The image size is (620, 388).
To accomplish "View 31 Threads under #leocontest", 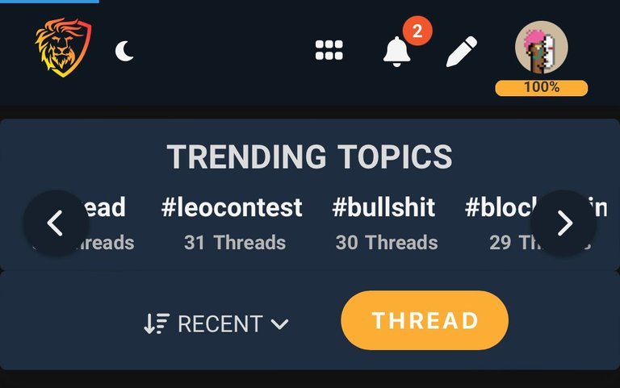I will pyautogui.click(x=235, y=243).
